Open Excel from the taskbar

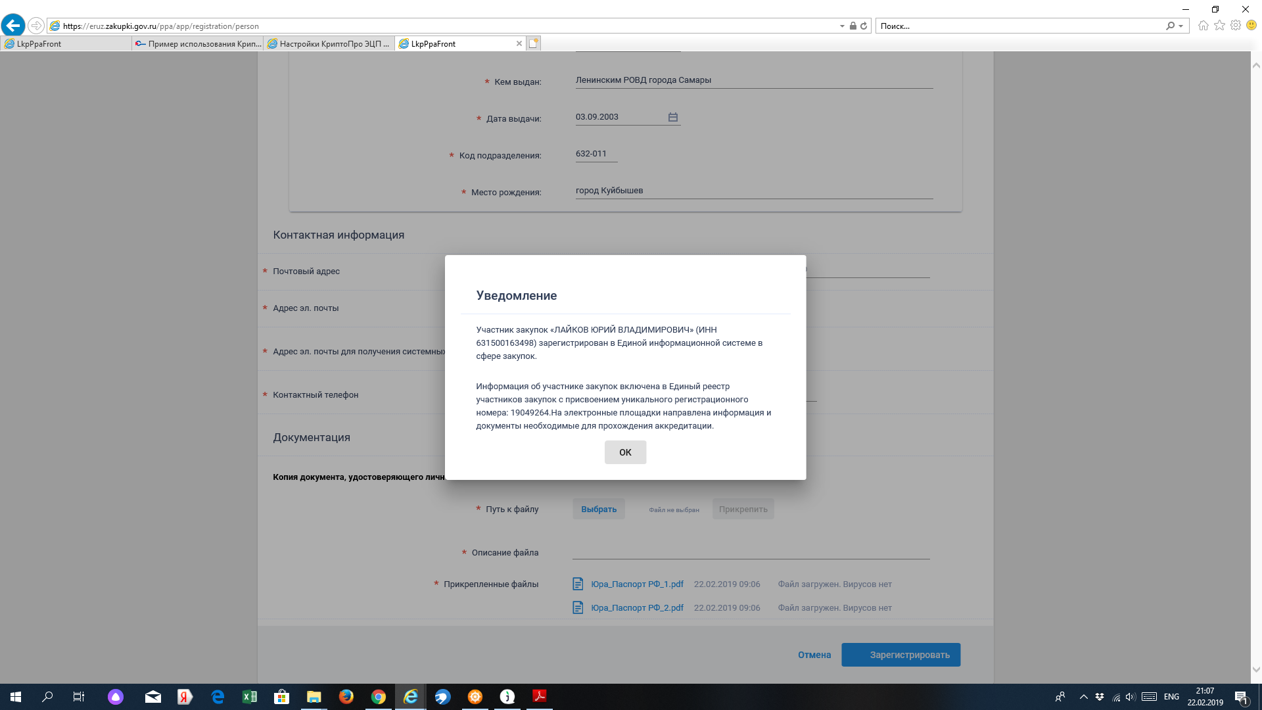250,697
